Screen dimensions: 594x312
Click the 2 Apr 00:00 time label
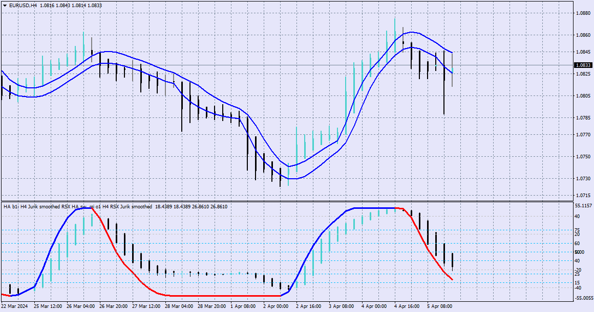coord(276,306)
